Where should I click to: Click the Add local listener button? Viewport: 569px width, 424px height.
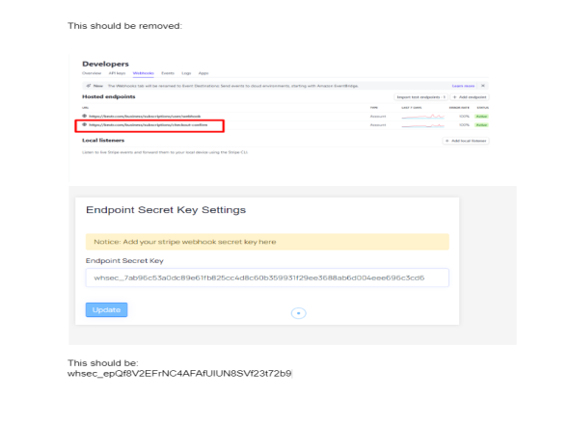click(x=466, y=141)
